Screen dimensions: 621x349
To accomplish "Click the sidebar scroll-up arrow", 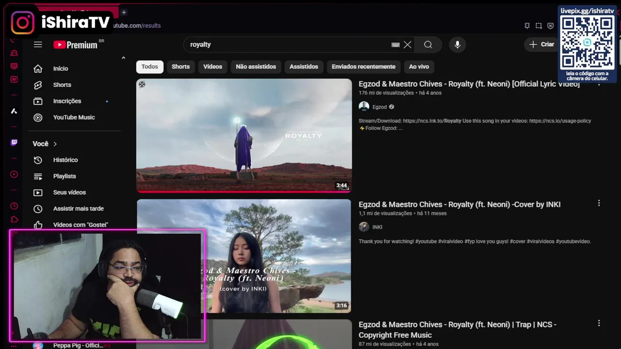I will 123,58.
